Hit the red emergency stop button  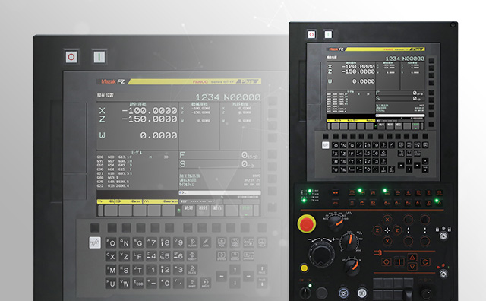(307, 223)
